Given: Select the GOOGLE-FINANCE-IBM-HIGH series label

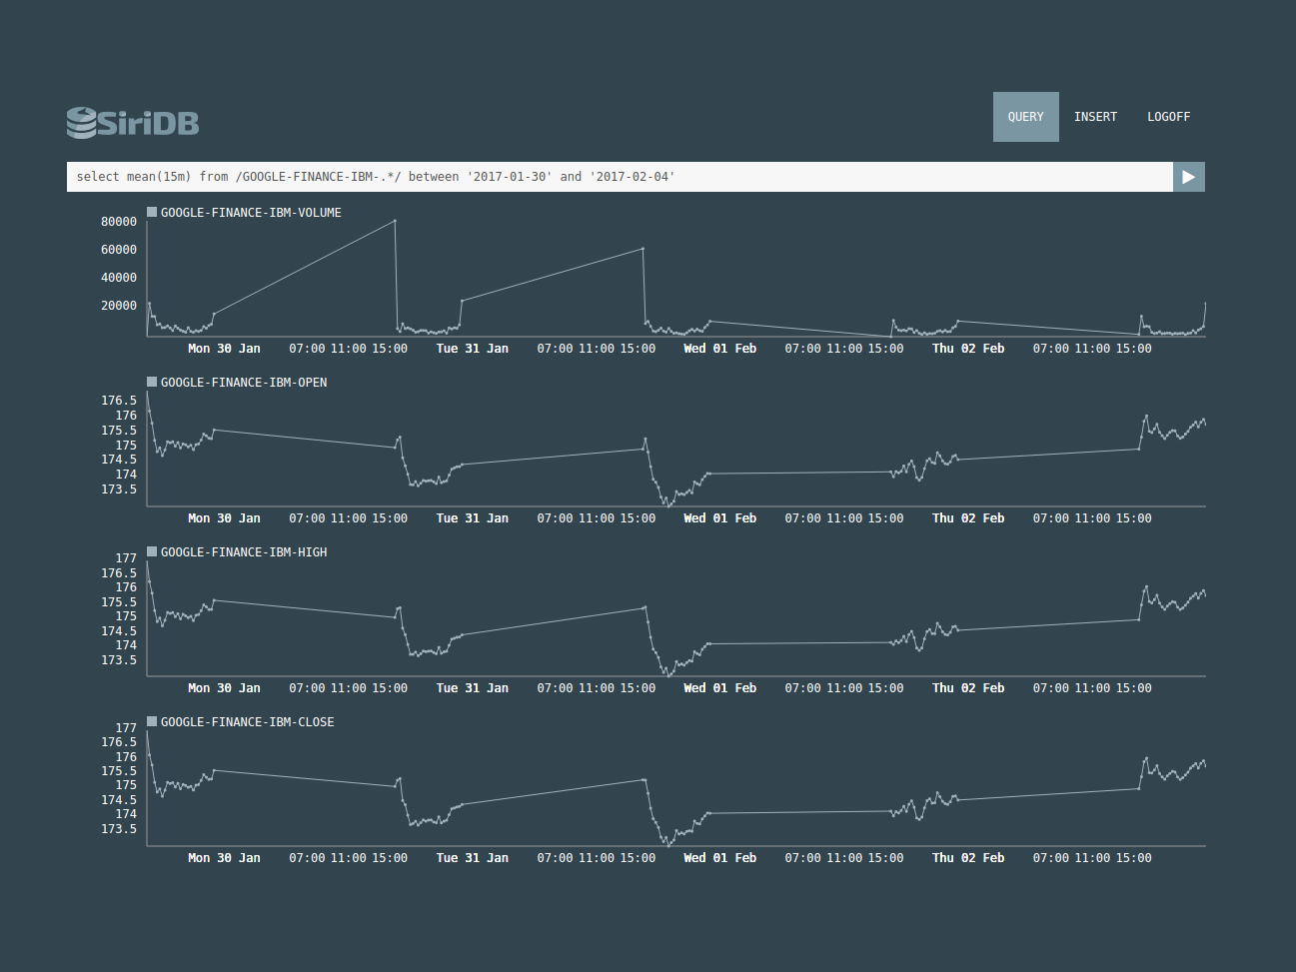Looking at the screenshot, I should coord(244,552).
